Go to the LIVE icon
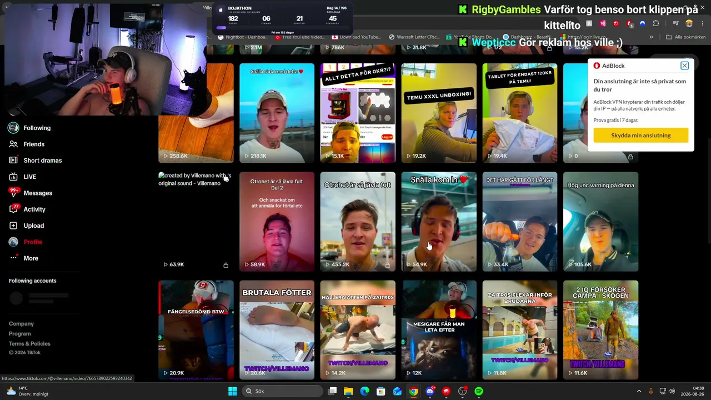Image resolution: width=711 pixels, height=400 pixels. pos(13,177)
